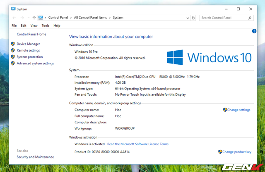Screen dimensions: 265x172
Task: Read the Microsoft Software License Terms link
Action: click(x=137, y=144)
